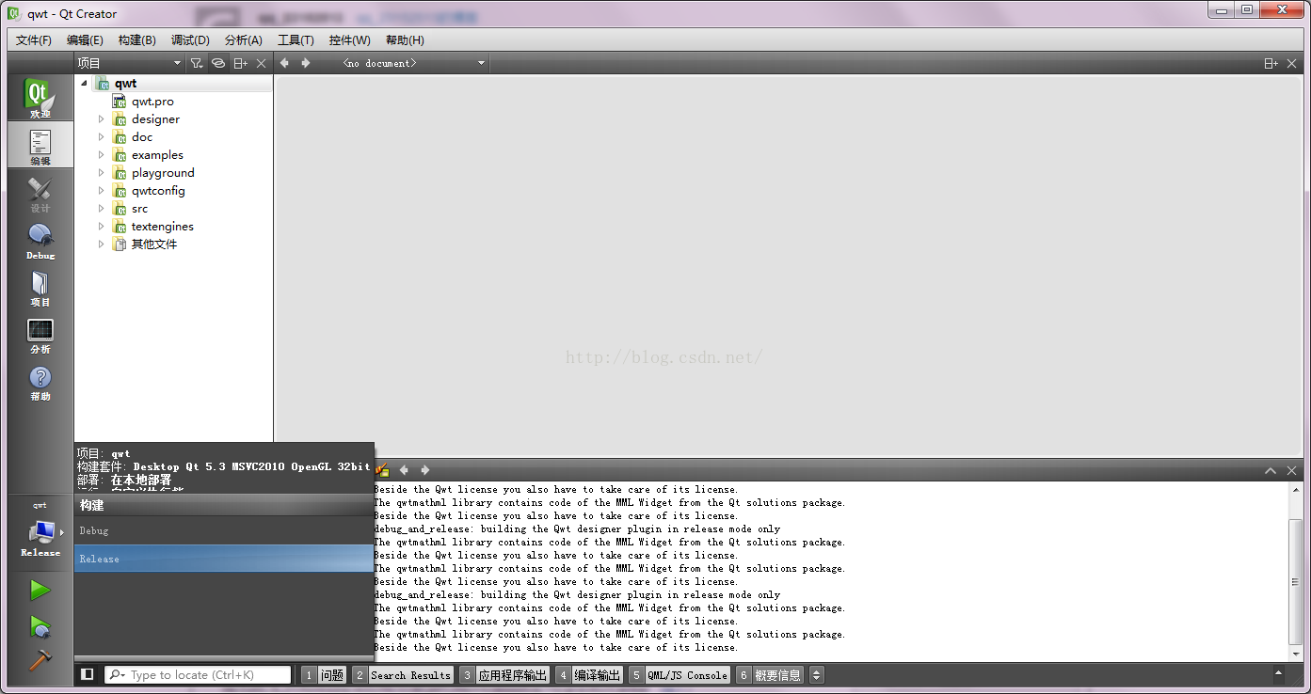
Task: Focus the Type to locate field
Action: [198, 675]
